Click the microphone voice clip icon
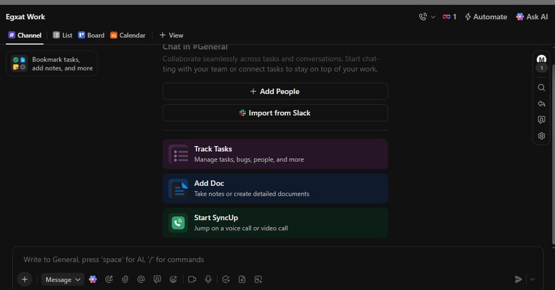 point(208,279)
